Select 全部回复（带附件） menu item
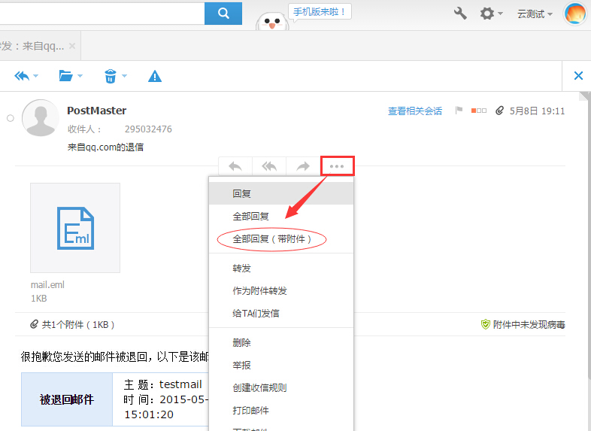The height and width of the screenshot is (431, 591). [x=271, y=239]
